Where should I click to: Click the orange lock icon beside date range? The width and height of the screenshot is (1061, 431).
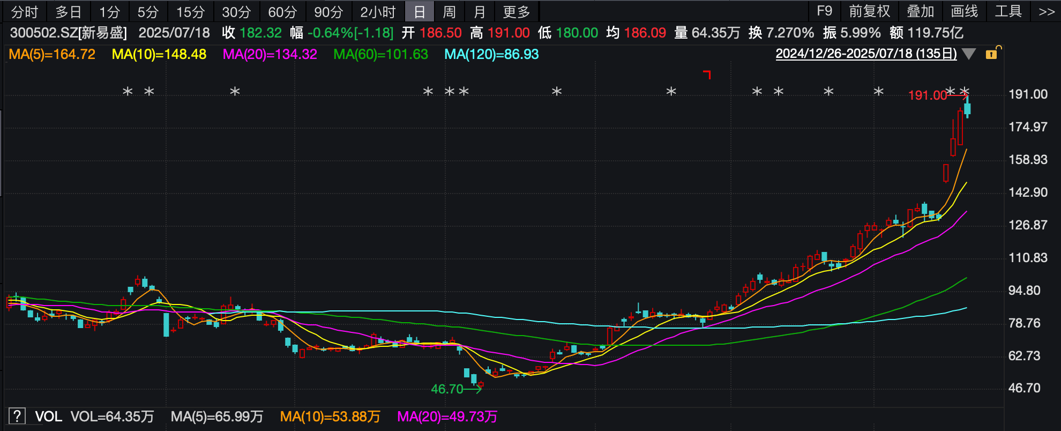[x=992, y=53]
